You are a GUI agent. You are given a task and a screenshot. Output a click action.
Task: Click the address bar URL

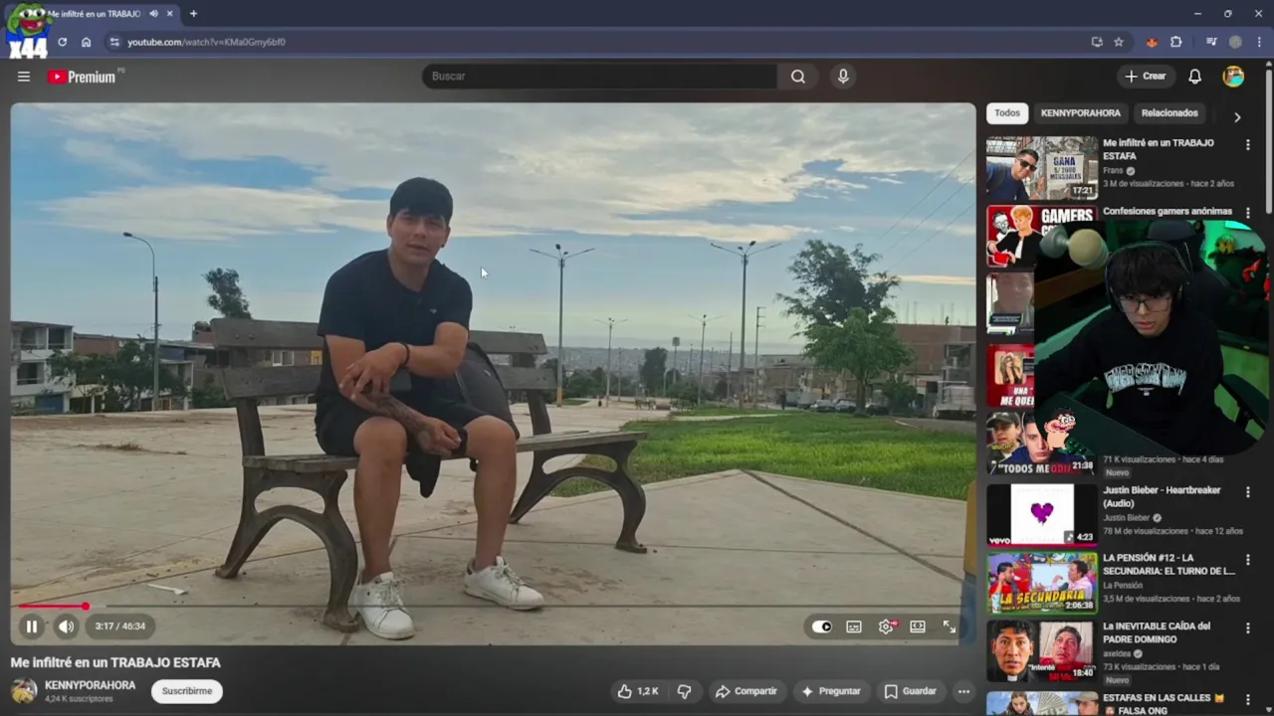[x=206, y=42]
